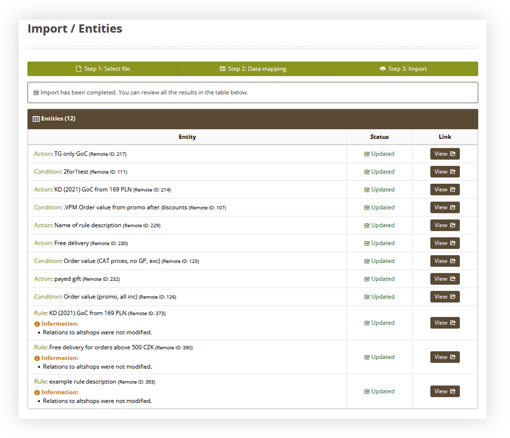Click the text (Remote ID: 111)
Viewport: 510px width, 438px height.
pyautogui.click(x=108, y=172)
